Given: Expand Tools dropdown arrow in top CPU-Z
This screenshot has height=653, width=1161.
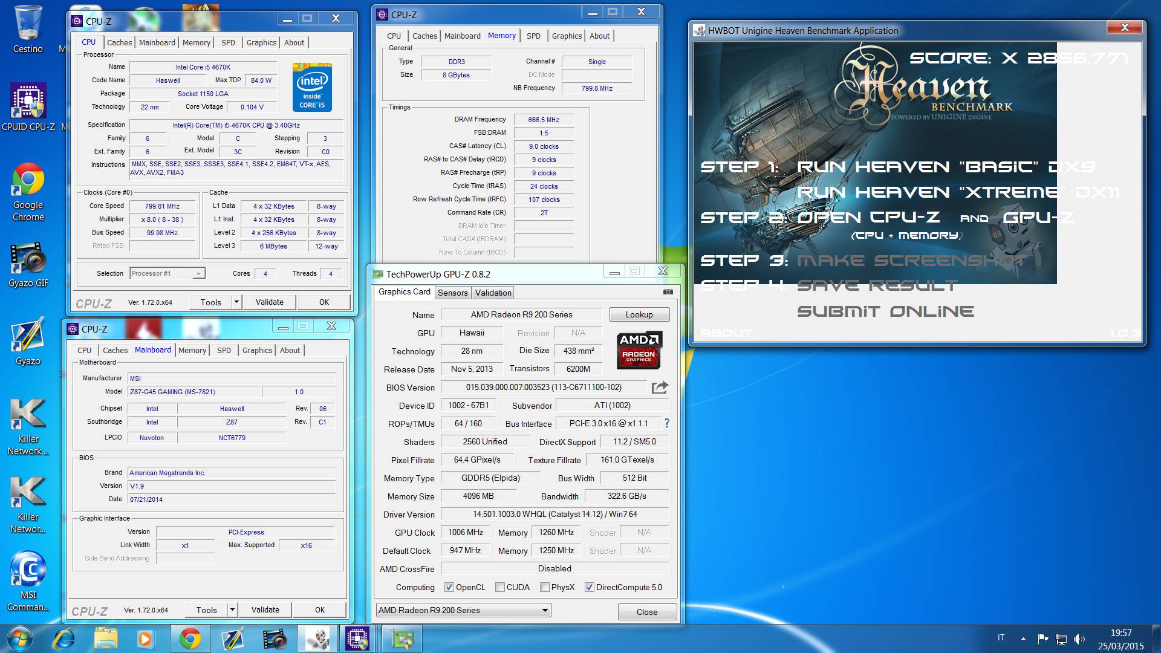Looking at the screenshot, I should pos(237,302).
